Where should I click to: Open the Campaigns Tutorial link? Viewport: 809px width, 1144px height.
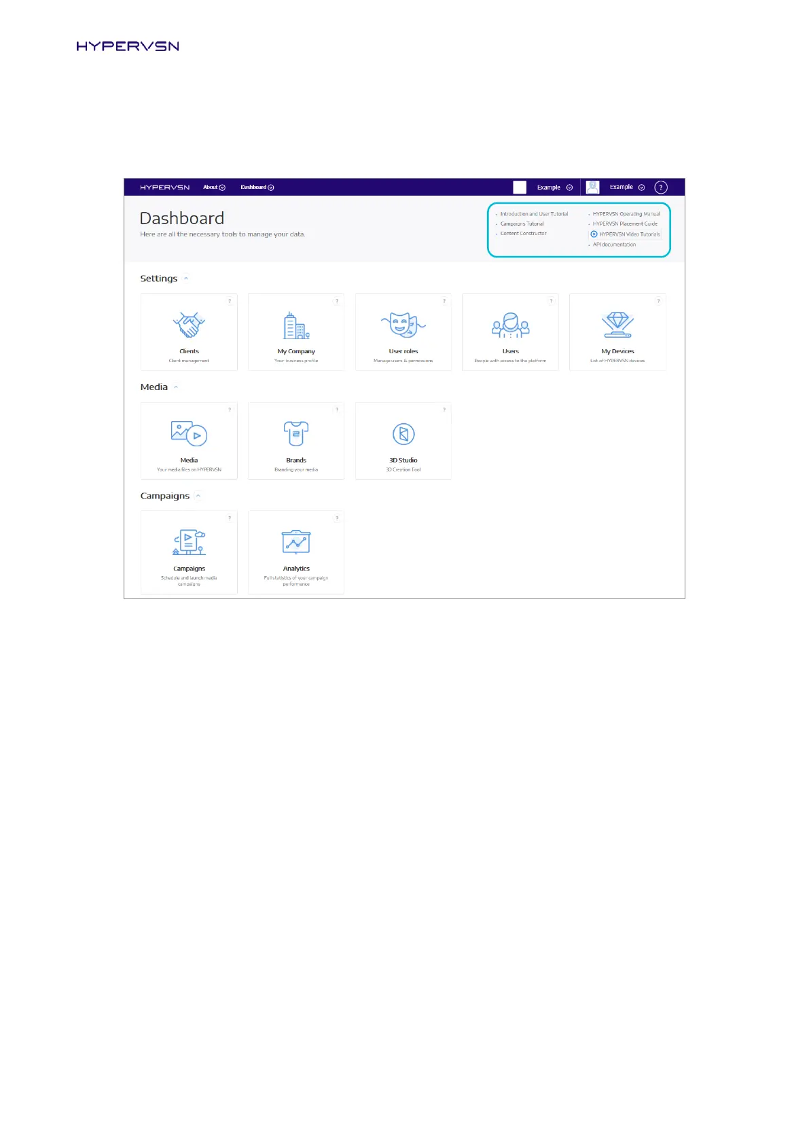pyautogui.click(x=522, y=224)
